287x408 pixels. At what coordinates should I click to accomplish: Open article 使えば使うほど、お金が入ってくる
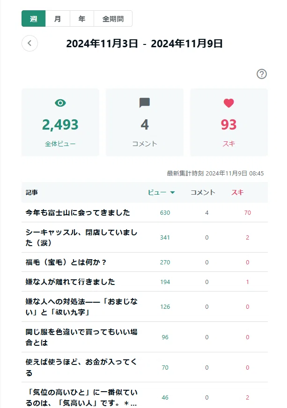81,367
